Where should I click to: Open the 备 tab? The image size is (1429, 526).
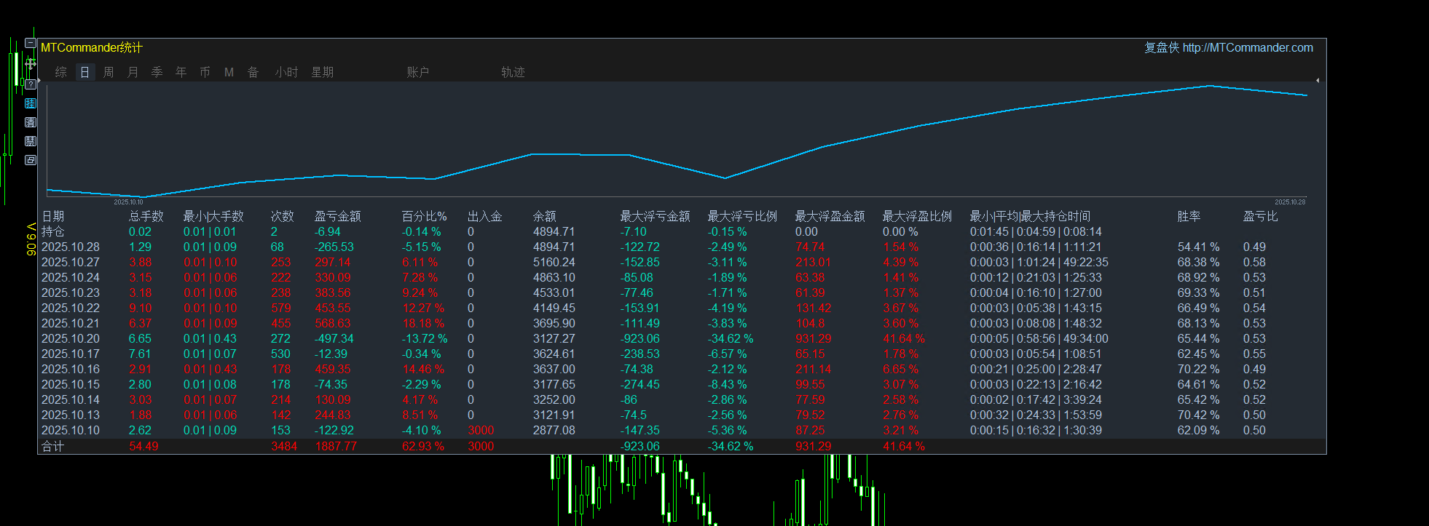pyautogui.click(x=253, y=72)
